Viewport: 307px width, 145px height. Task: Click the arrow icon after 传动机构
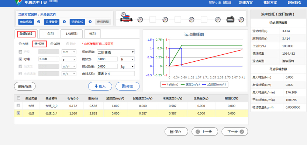click(39, 22)
